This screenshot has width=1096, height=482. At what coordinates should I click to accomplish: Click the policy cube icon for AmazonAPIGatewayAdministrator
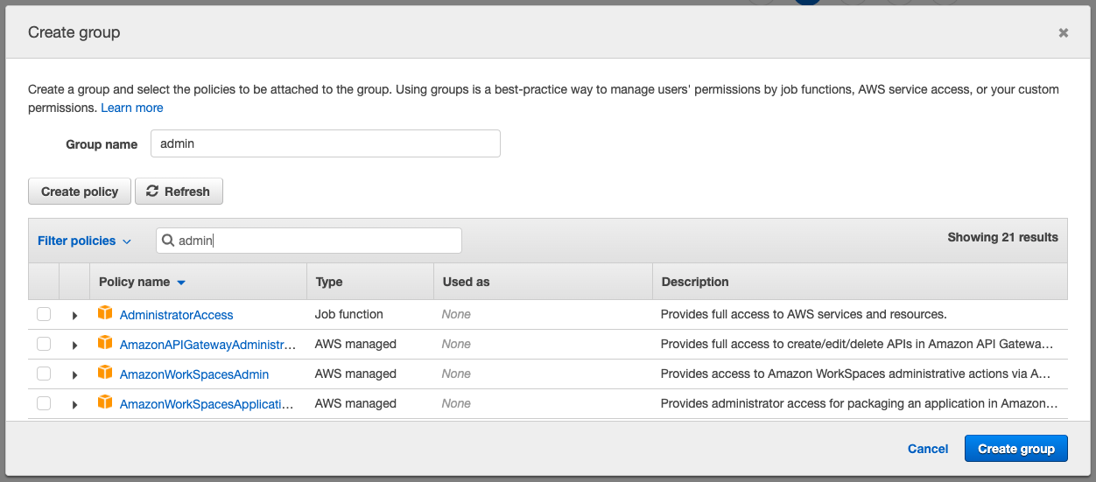tap(105, 343)
